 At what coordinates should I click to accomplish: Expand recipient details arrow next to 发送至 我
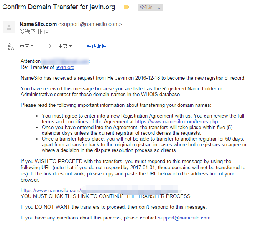[x=47, y=32]
